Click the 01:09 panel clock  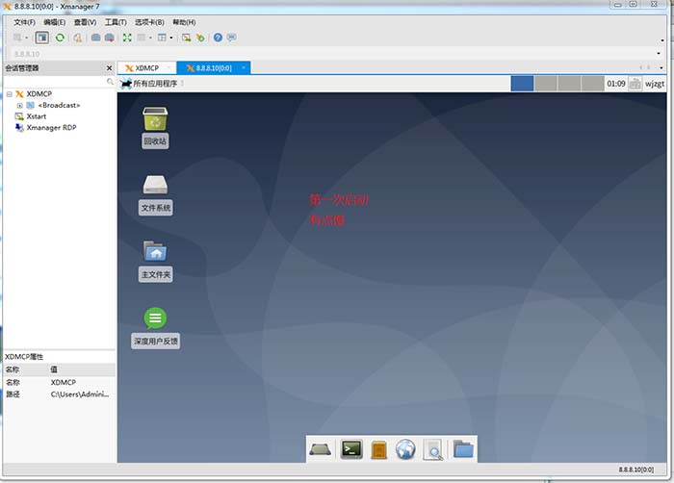coord(615,84)
